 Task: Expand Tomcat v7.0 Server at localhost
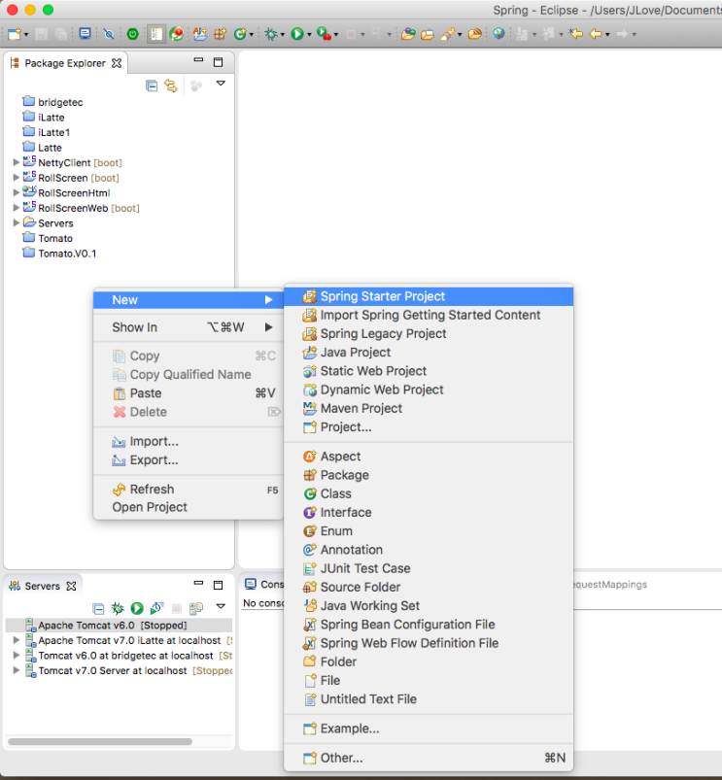[x=17, y=670]
